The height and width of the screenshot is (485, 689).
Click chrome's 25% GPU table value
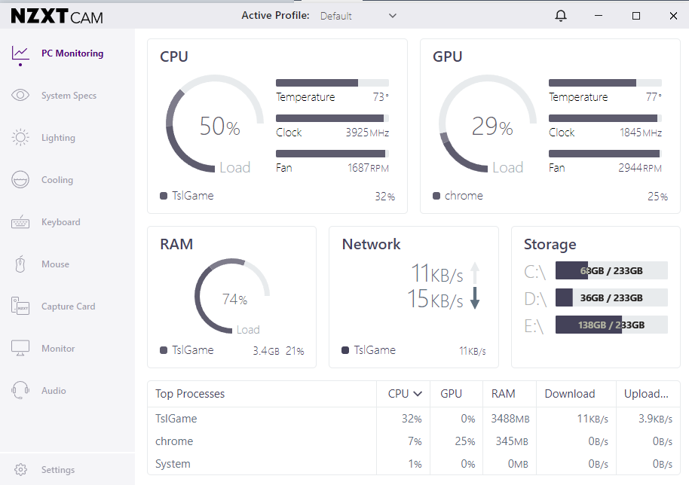click(x=465, y=441)
